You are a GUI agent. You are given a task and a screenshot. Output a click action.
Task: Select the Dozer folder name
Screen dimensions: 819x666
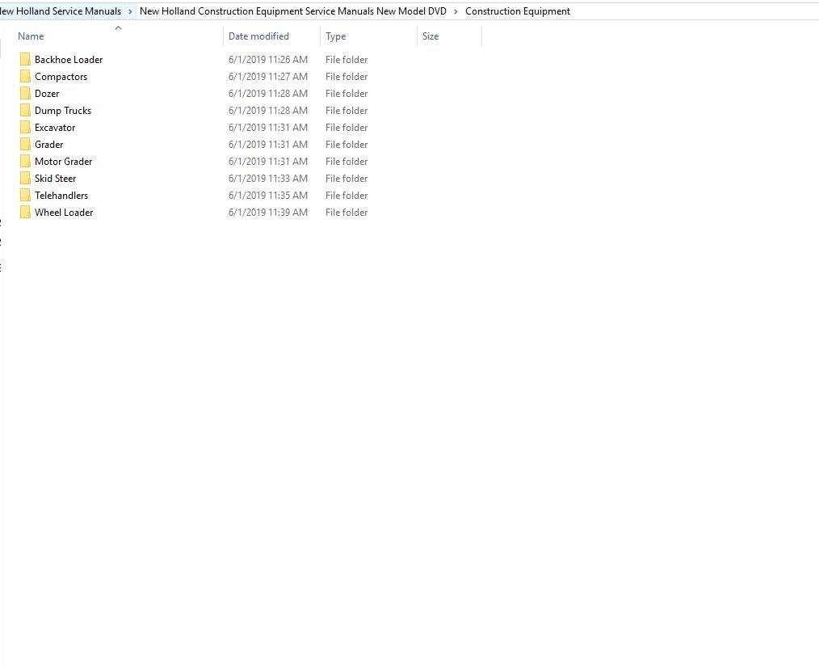point(47,94)
